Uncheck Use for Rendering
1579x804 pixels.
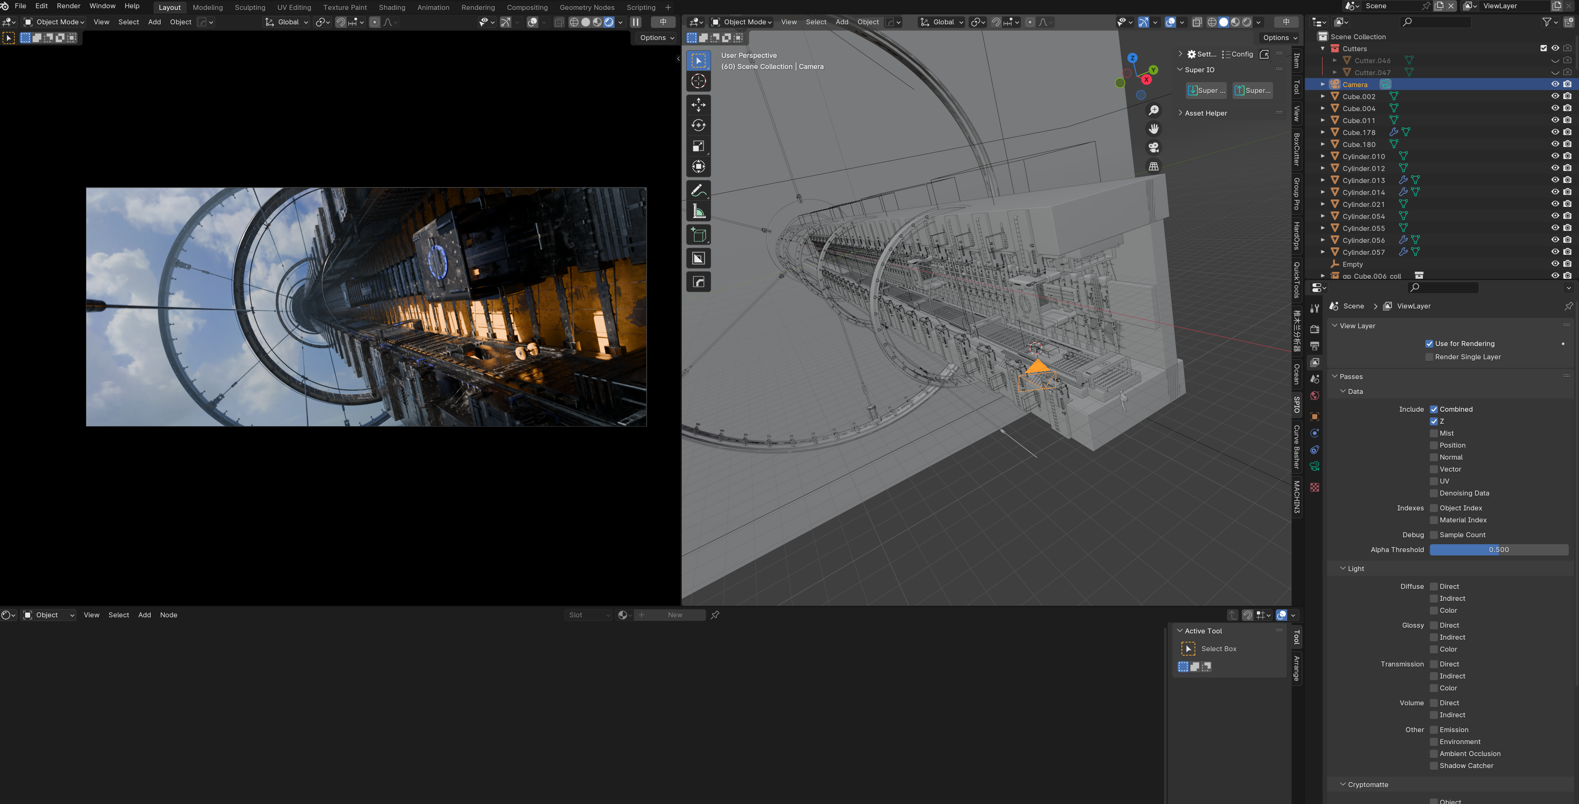click(1429, 344)
